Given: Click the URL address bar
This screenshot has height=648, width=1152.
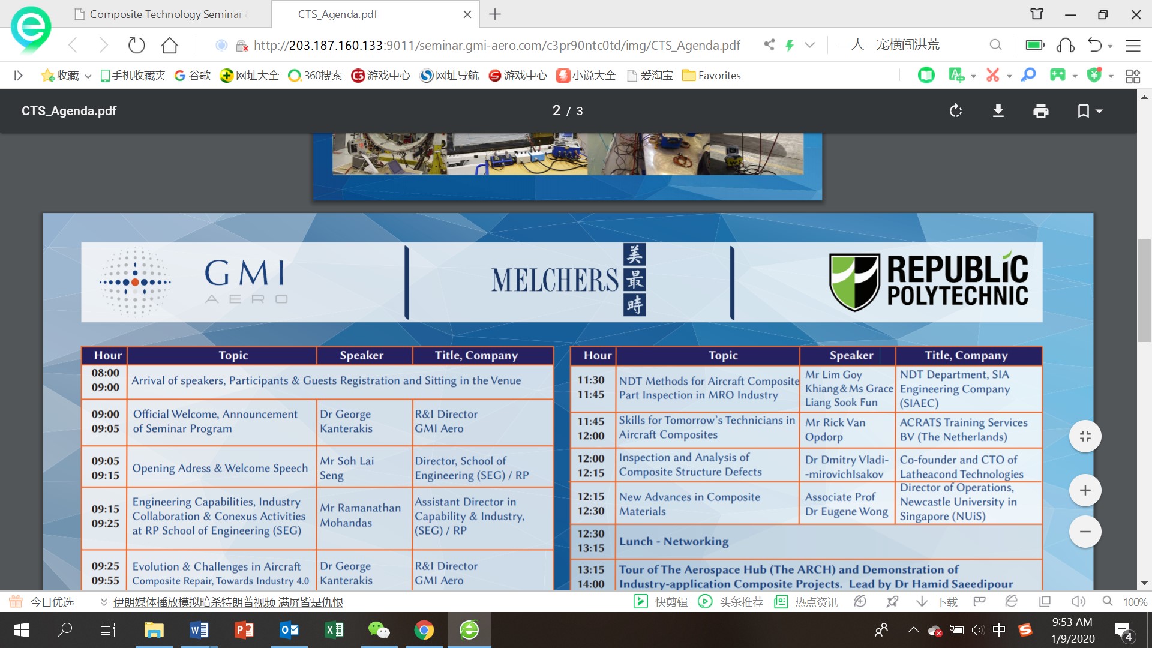Looking at the screenshot, I should tap(497, 45).
